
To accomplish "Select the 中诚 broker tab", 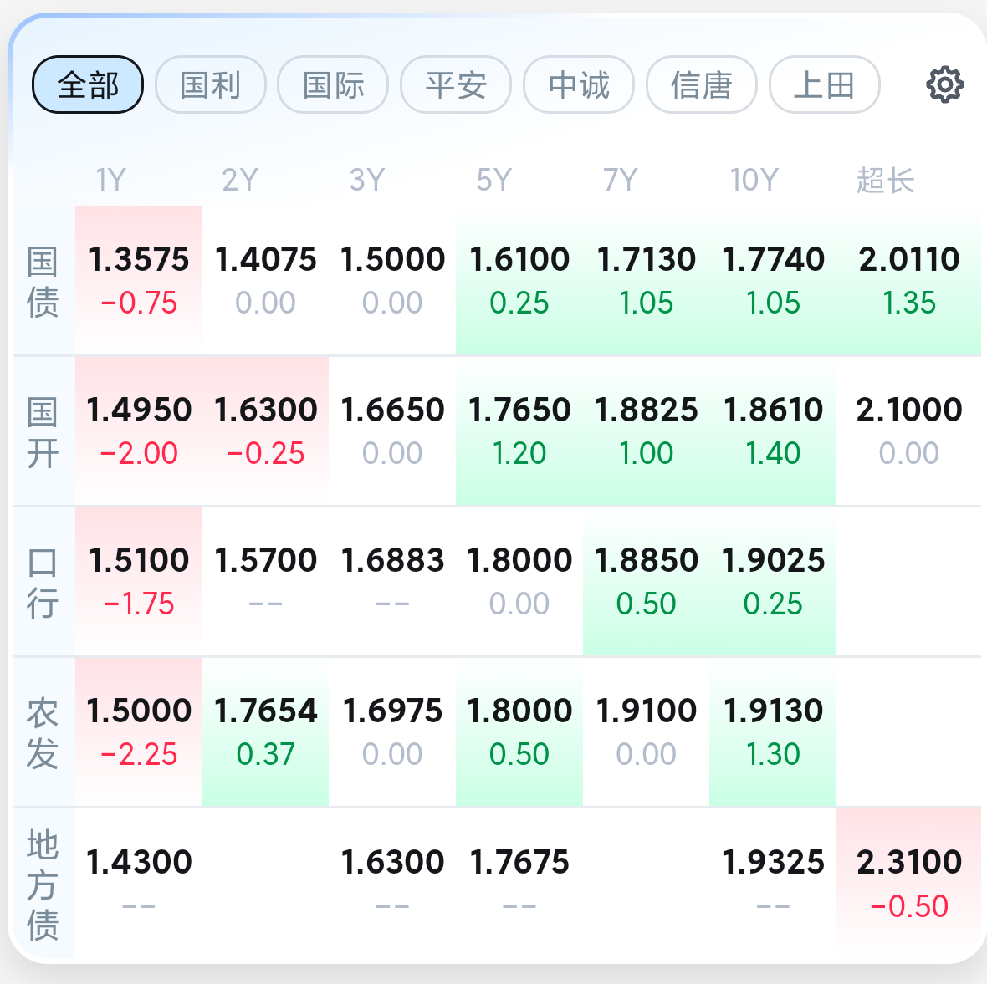I will tap(579, 84).
